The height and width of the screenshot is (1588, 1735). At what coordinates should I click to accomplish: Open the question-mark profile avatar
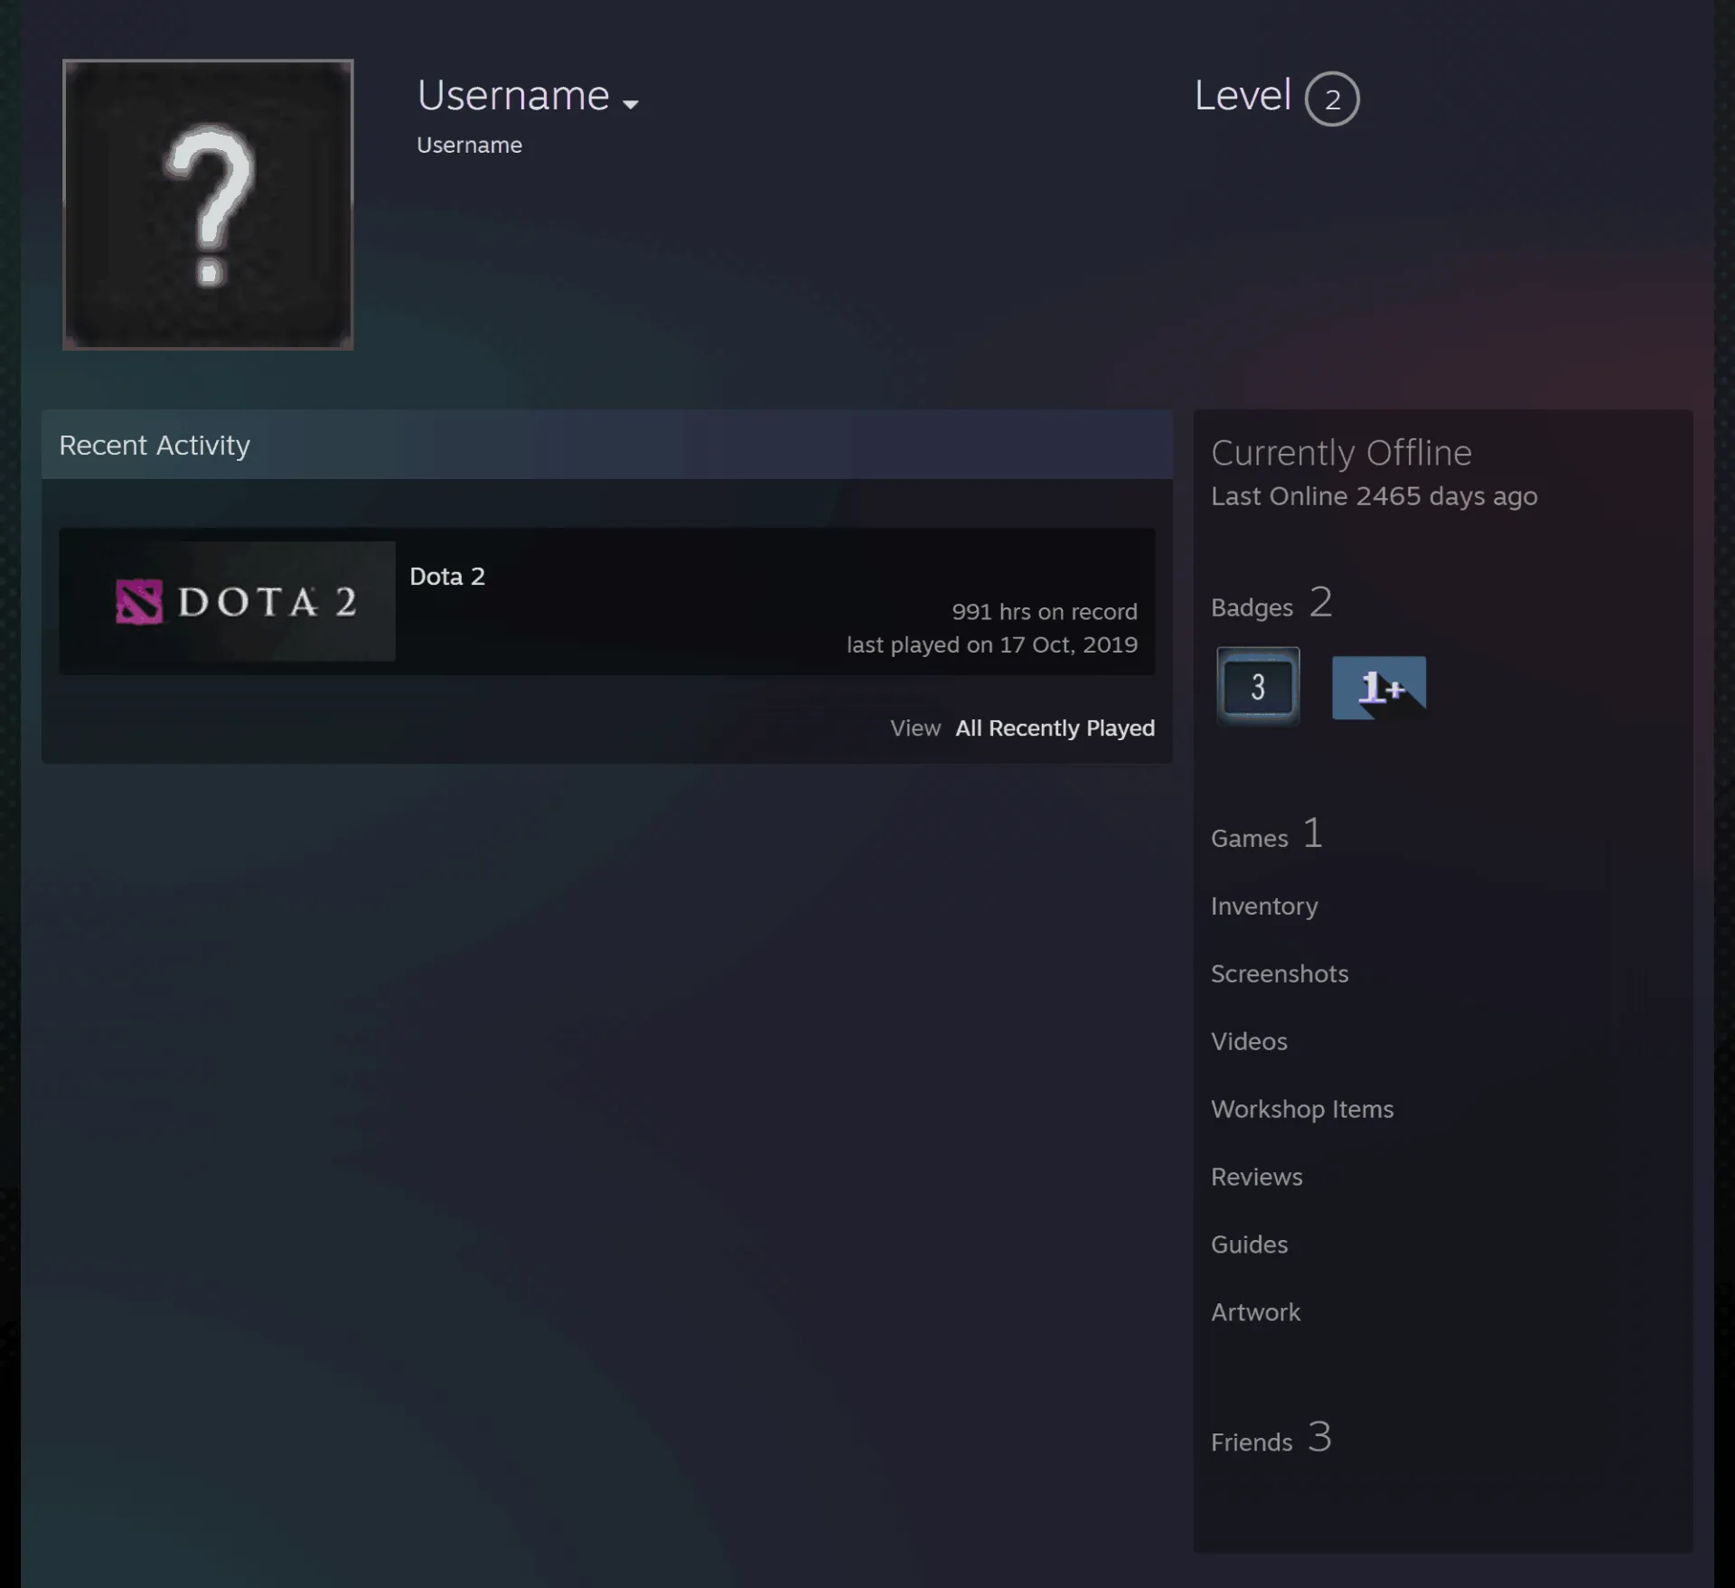[x=208, y=204]
